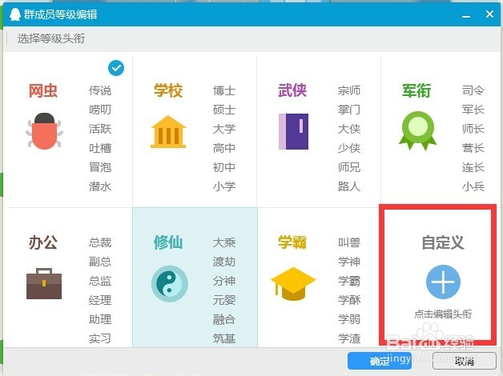Click the 经理 level title
This screenshot has width=503, height=376.
click(100, 301)
